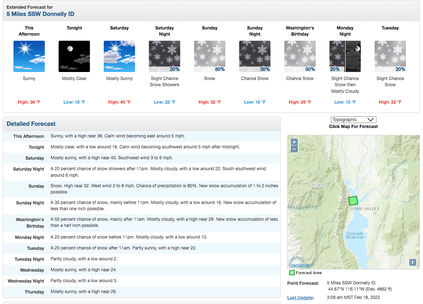The height and width of the screenshot is (304, 423).
Task: Click the 'Monday Night' column header
Action: pyautogui.click(x=345, y=31)
